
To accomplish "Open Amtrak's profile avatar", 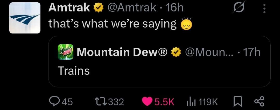I will click(x=25, y=18).
